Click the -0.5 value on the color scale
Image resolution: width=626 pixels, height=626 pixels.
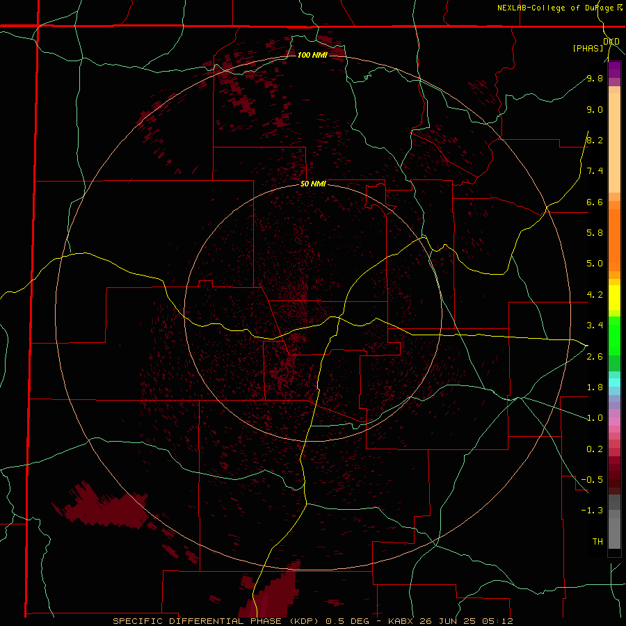pos(592,480)
